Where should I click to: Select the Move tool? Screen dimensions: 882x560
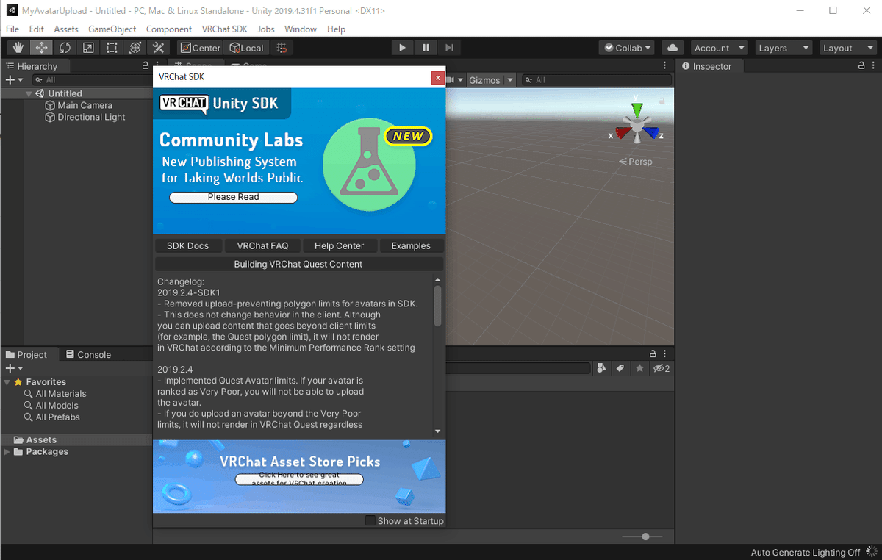coord(42,48)
